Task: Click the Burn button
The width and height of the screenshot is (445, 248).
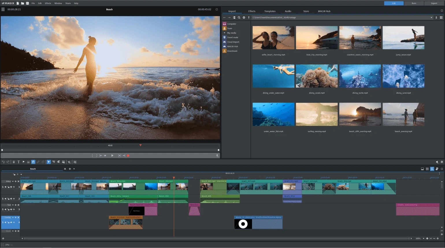Action: (414, 3)
